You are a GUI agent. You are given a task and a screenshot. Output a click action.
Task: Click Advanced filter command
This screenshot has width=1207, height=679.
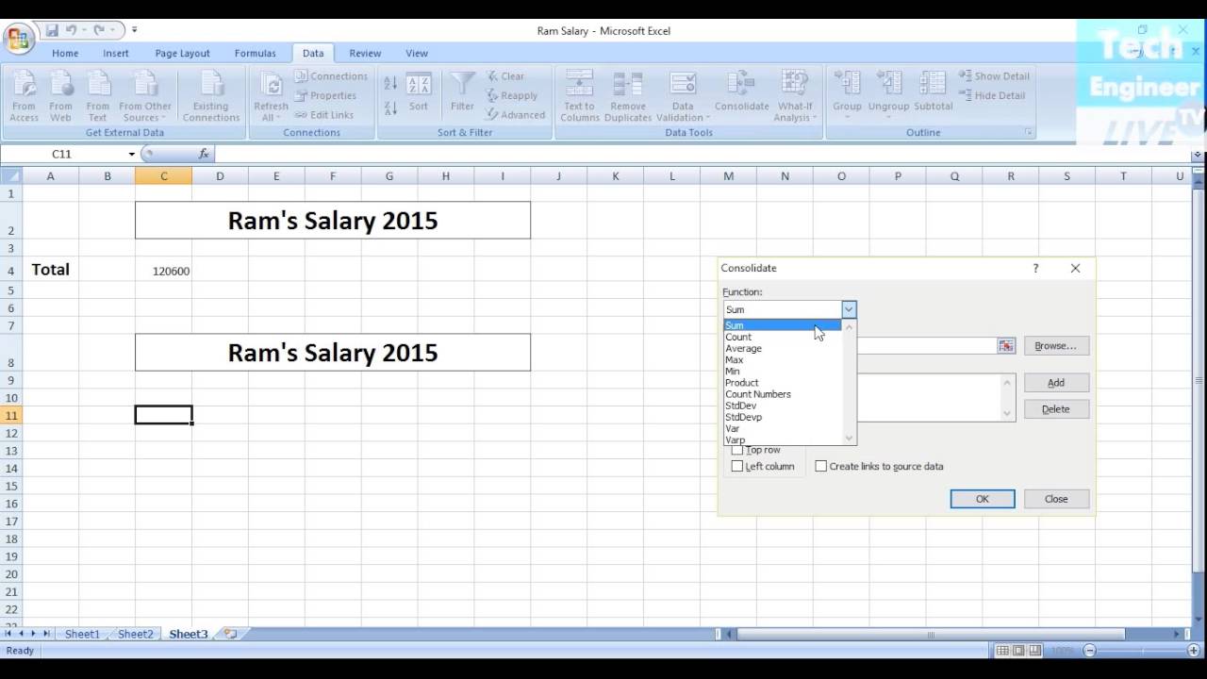516,115
